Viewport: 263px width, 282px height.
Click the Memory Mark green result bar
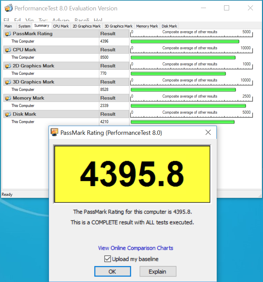coord(188,106)
